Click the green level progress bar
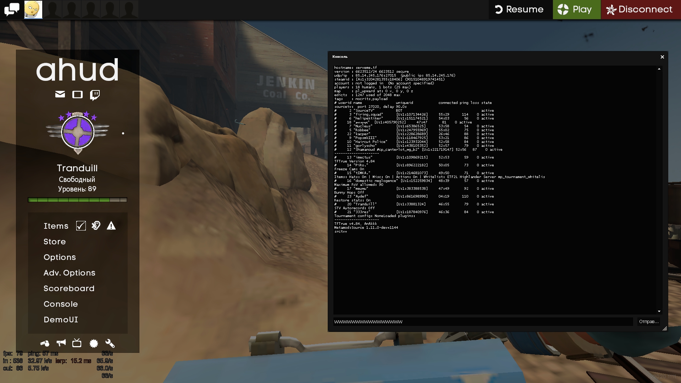Image resolution: width=681 pixels, height=383 pixels. coord(77,200)
